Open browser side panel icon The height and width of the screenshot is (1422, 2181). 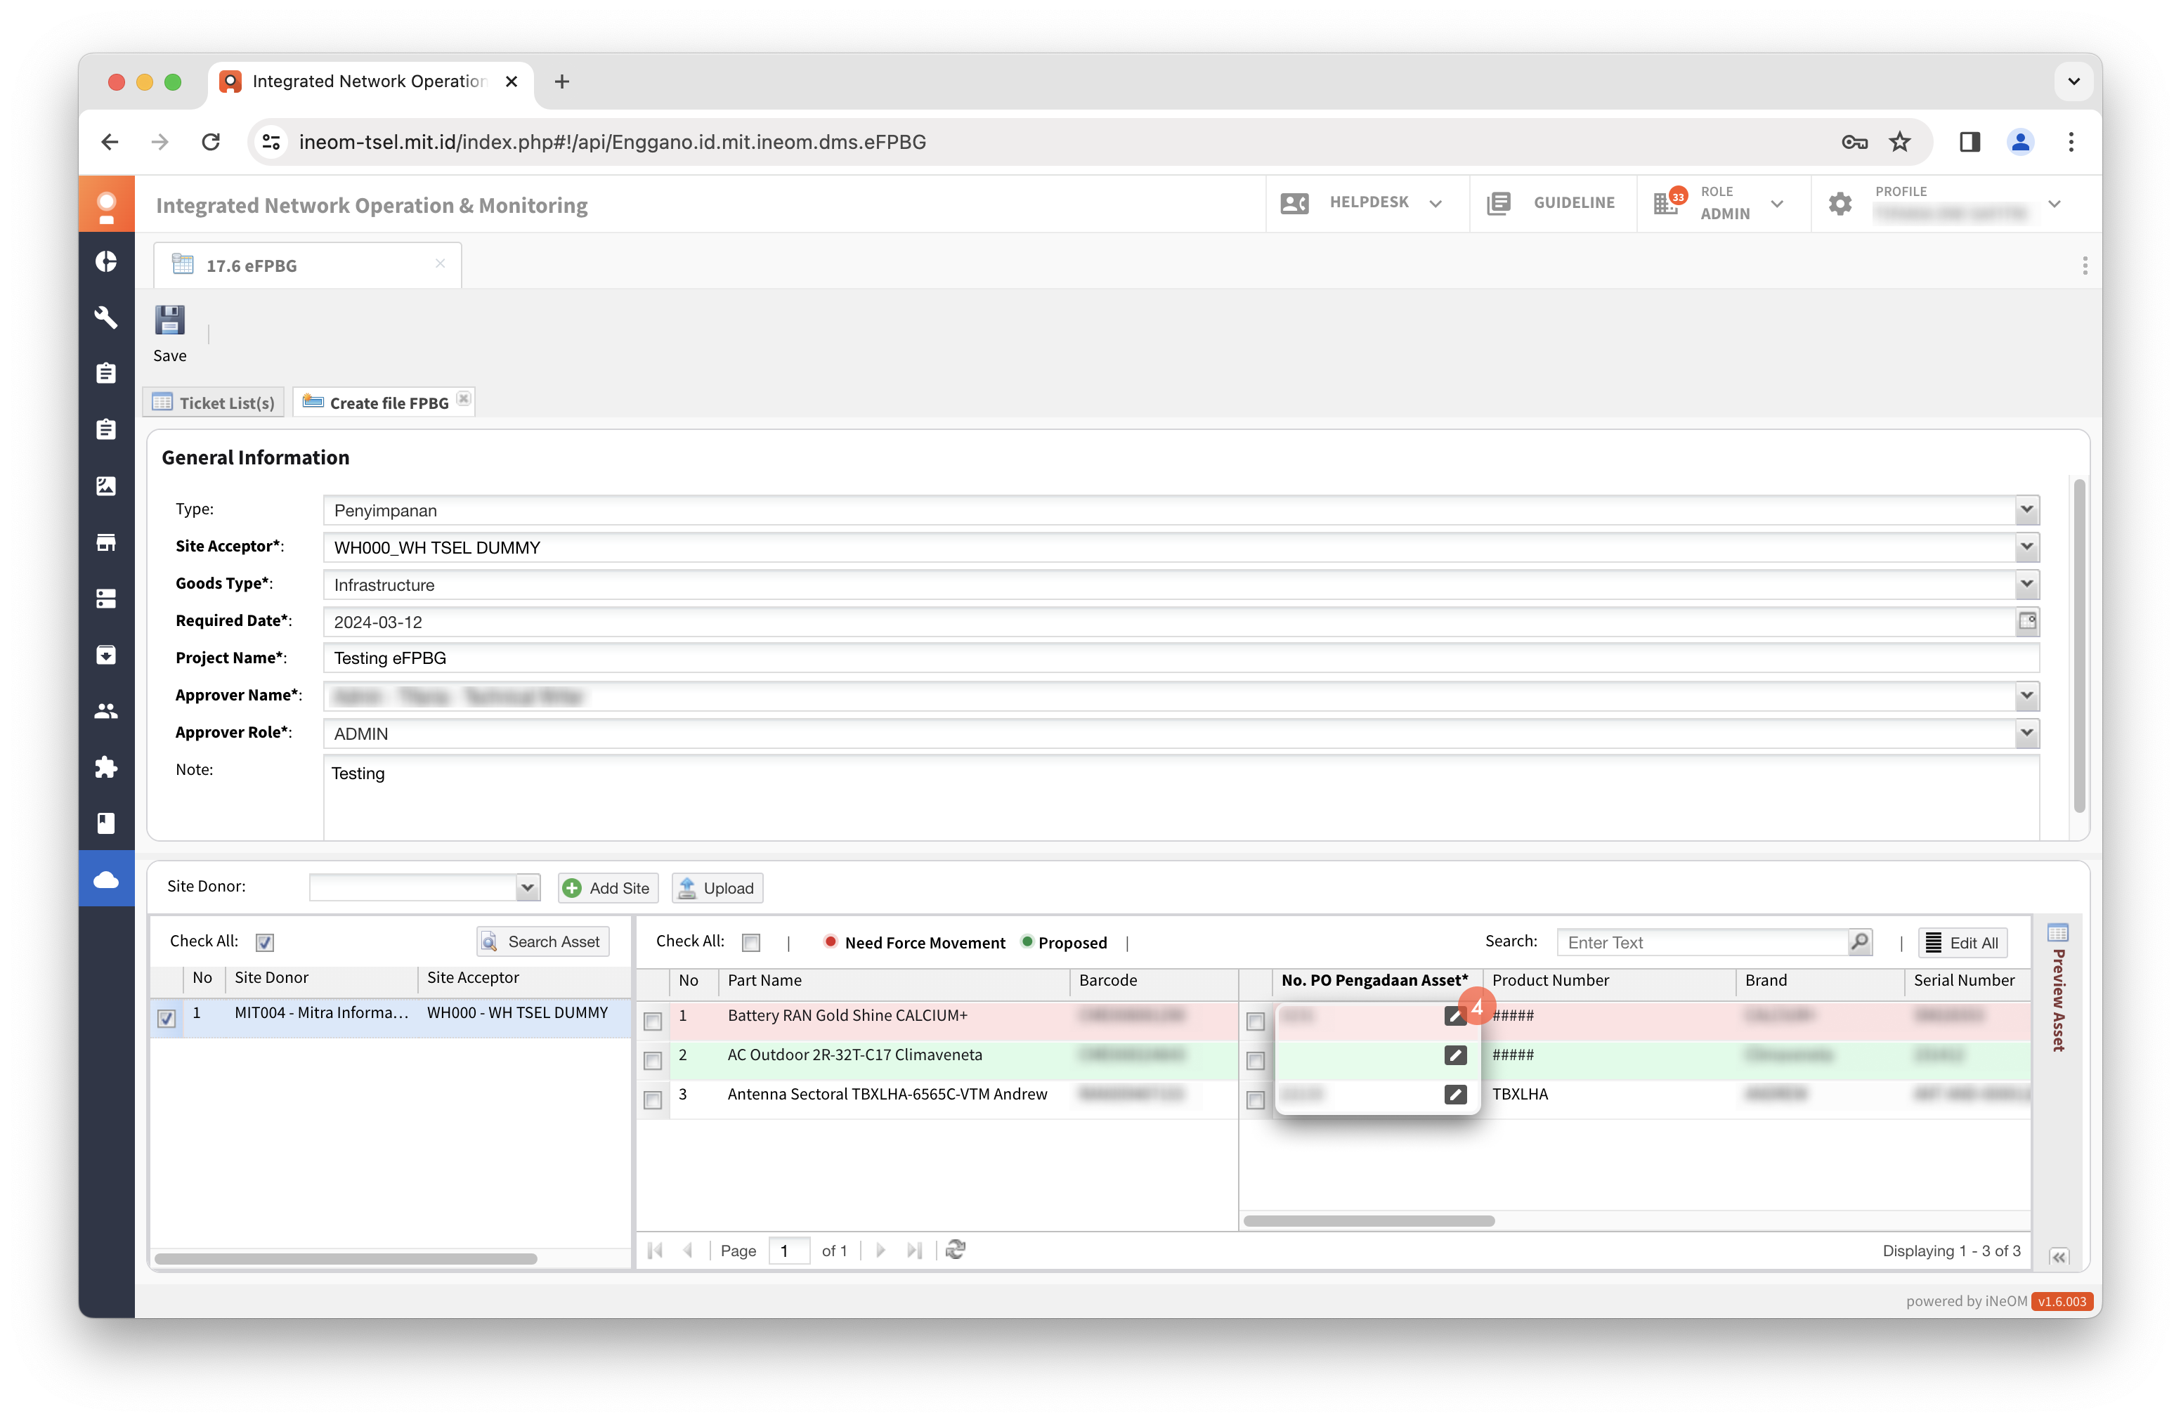(1970, 142)
